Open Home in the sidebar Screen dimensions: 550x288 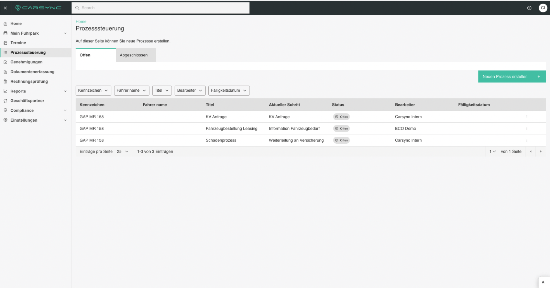(36, 24)
